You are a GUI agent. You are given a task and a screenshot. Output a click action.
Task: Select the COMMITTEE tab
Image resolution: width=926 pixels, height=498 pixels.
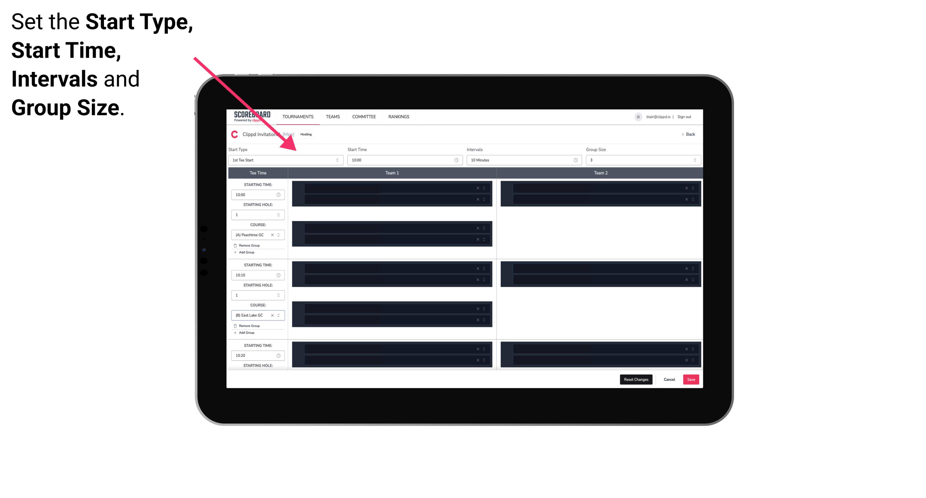point(363,117)
